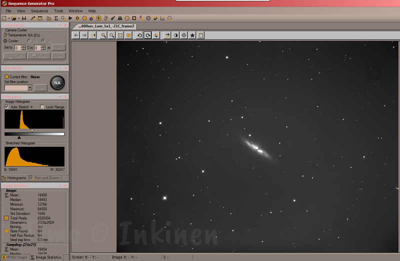Click the star icon in image toolbar
The height and width of the screenshot is (261, 400).
point(192,35)
